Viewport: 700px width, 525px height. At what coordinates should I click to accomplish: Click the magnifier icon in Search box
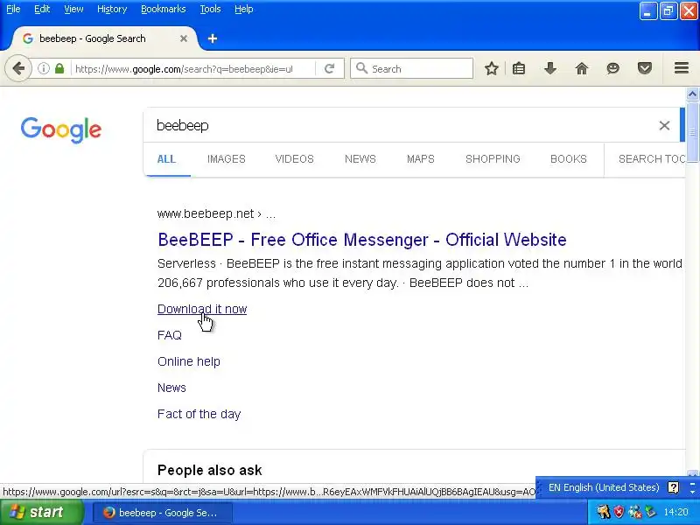point(361,68)
